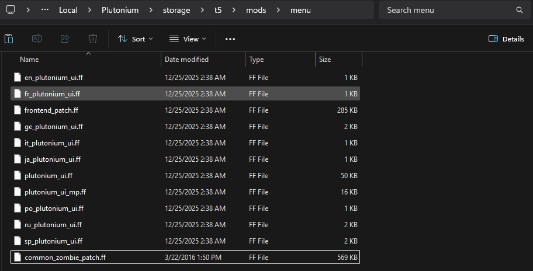Open the Sort dropdown
Viewport: 533px width, 271px height.
(x=135, y=39)
